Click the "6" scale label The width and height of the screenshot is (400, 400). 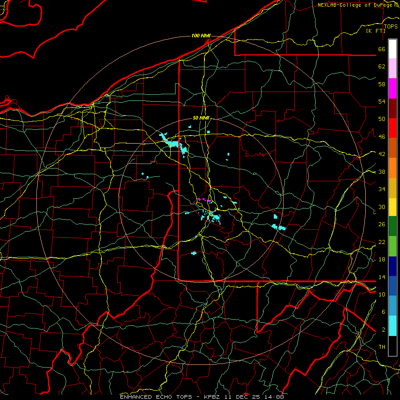(384, 312)
